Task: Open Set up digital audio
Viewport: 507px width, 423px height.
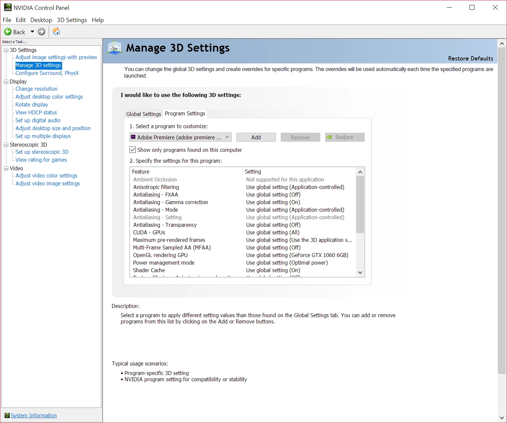Action: coord(38,120)
